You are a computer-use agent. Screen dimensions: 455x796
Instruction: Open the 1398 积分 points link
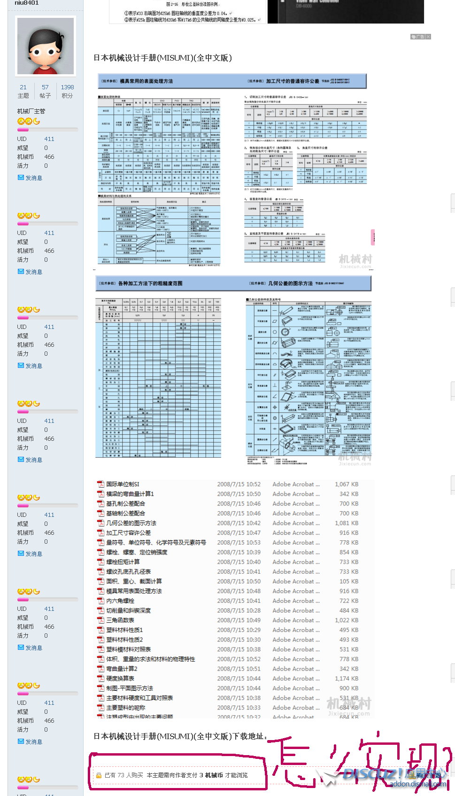click(x=67, y=87)
